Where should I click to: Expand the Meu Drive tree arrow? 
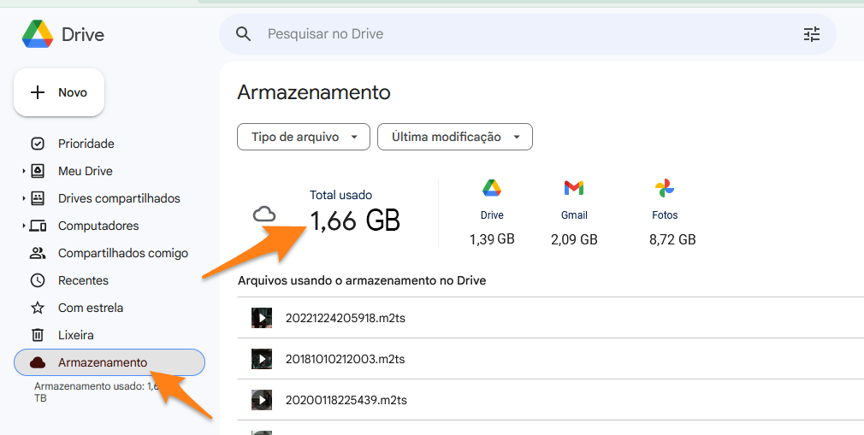click(24, 171)
